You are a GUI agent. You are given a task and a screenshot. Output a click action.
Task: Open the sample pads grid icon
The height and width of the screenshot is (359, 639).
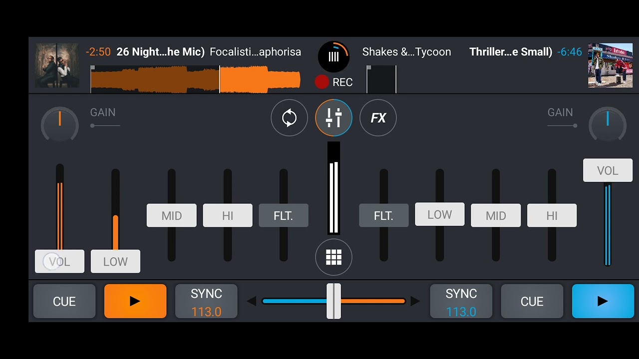click(333, 257)
